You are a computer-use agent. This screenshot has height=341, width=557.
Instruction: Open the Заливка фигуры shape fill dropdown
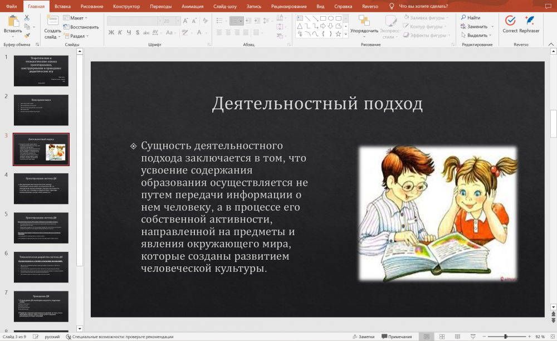click(426, 17)
